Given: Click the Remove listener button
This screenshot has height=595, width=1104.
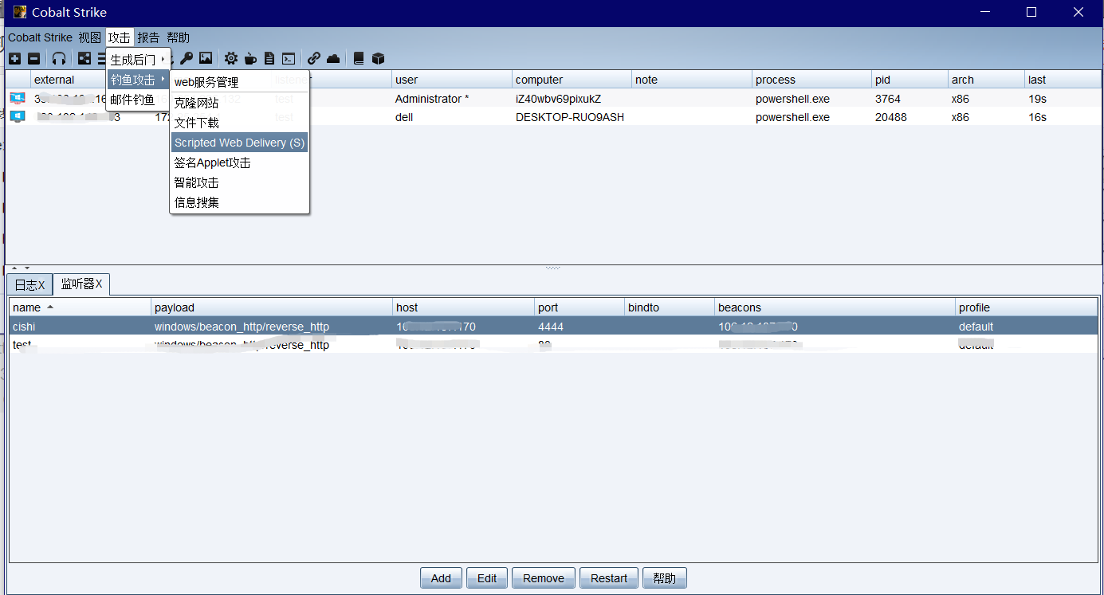Looking at the screenshot, I should click(544, 578).
